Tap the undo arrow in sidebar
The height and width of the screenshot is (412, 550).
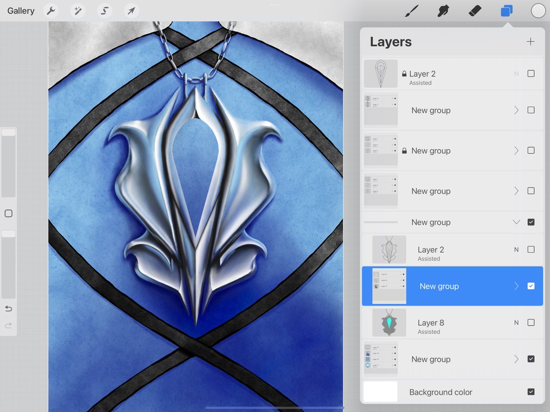(8, 308)
